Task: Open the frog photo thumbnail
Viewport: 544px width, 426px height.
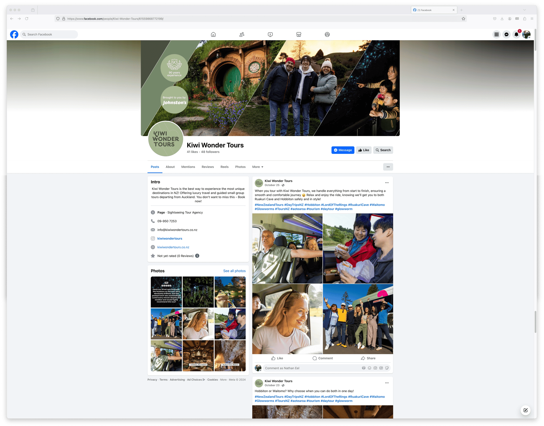Action: [230, 292]
